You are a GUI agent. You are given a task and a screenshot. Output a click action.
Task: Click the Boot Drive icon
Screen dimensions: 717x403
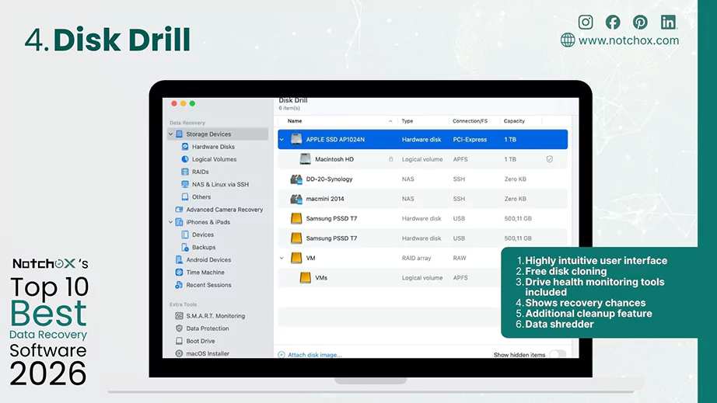click(179, 341)
